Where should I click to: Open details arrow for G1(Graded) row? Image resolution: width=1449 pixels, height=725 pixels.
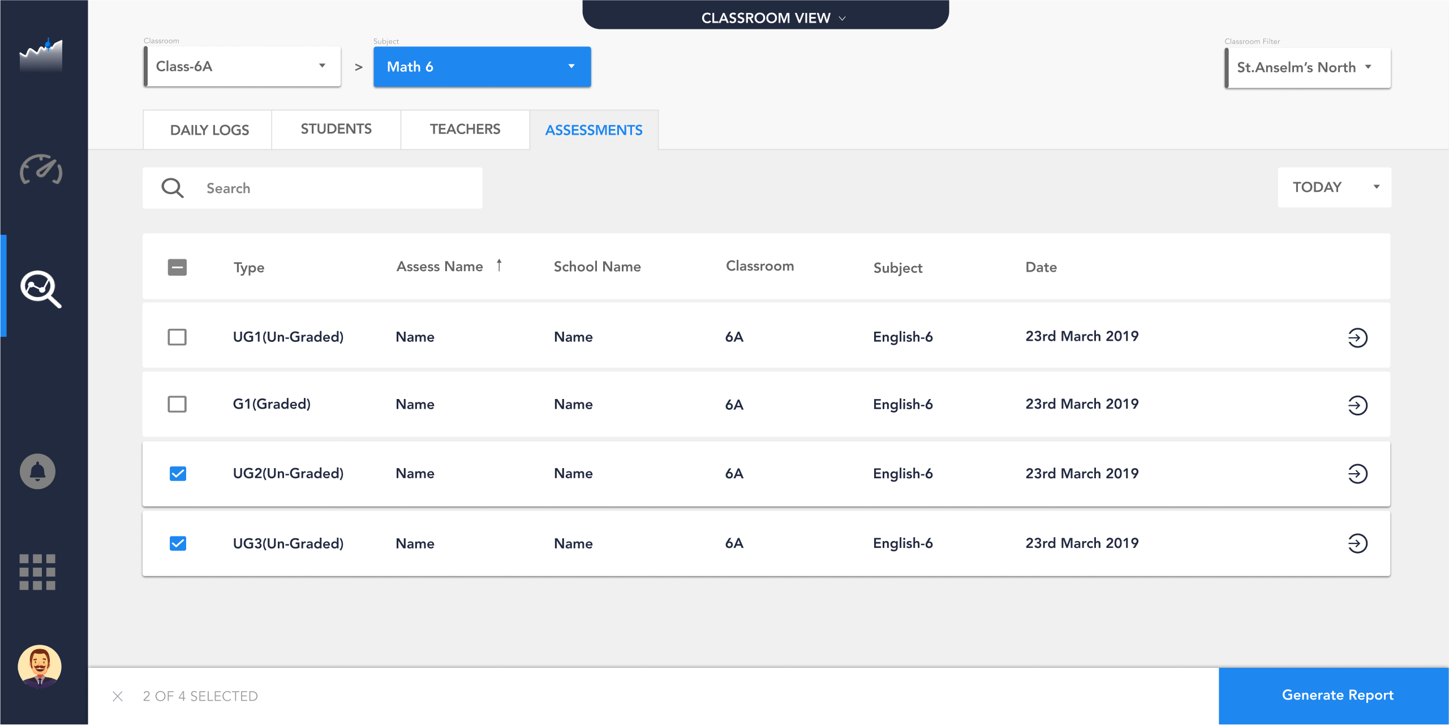point(1357,405)
